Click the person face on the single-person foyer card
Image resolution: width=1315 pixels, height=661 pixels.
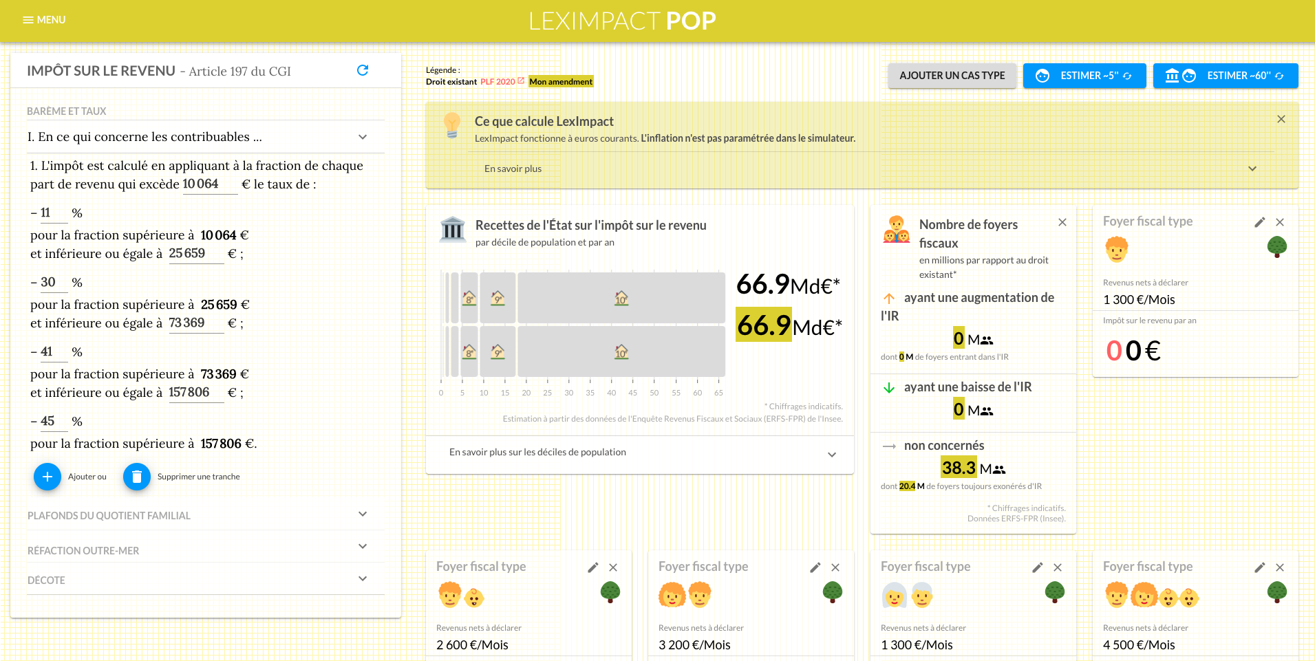[1117, 249]
